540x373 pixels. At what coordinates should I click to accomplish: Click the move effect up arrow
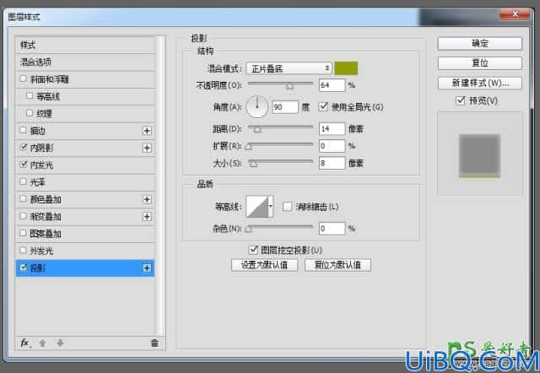click(42, 343)
